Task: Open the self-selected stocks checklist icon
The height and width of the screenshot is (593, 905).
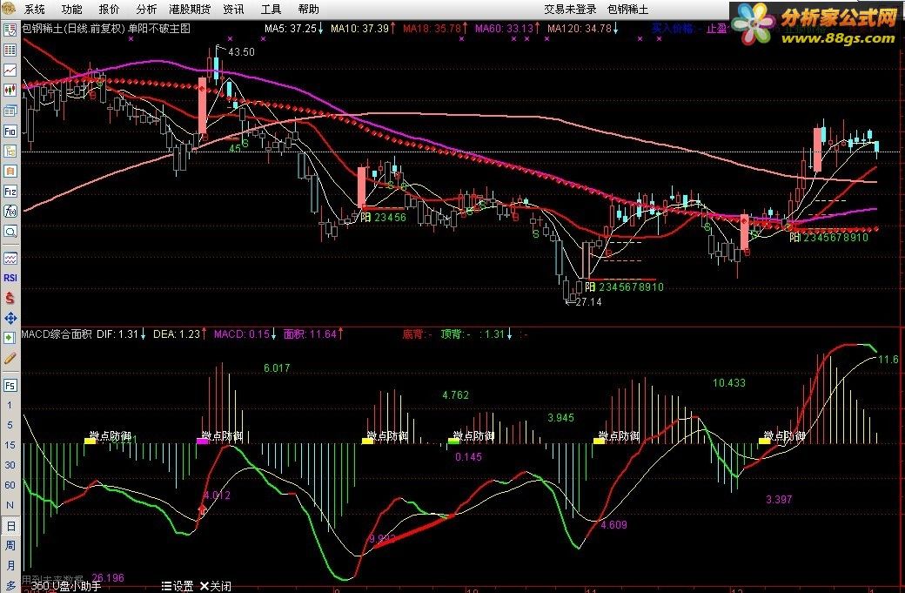Action: pyautogui.click(x=10, y=30)
